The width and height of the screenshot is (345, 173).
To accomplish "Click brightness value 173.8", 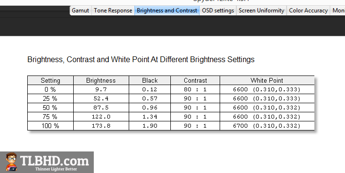I will [x=101, y=126].
